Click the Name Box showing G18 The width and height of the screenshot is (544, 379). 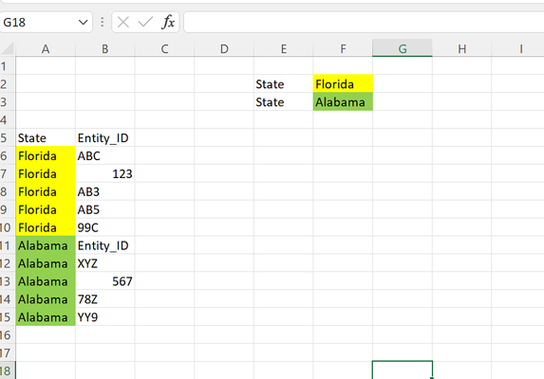click(x=46, y=22)
